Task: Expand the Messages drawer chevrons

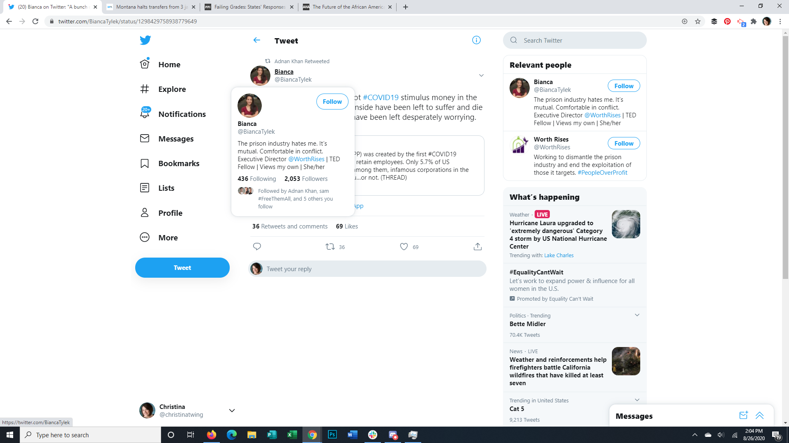Action: click(x=759, y=416)
